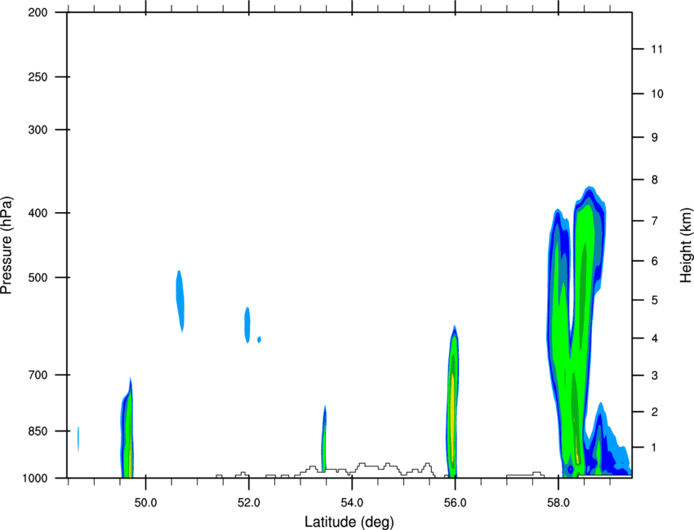Screen dimensions: 694x530
Task: Click the 9 km height label
Action: (x=654, y=138)
